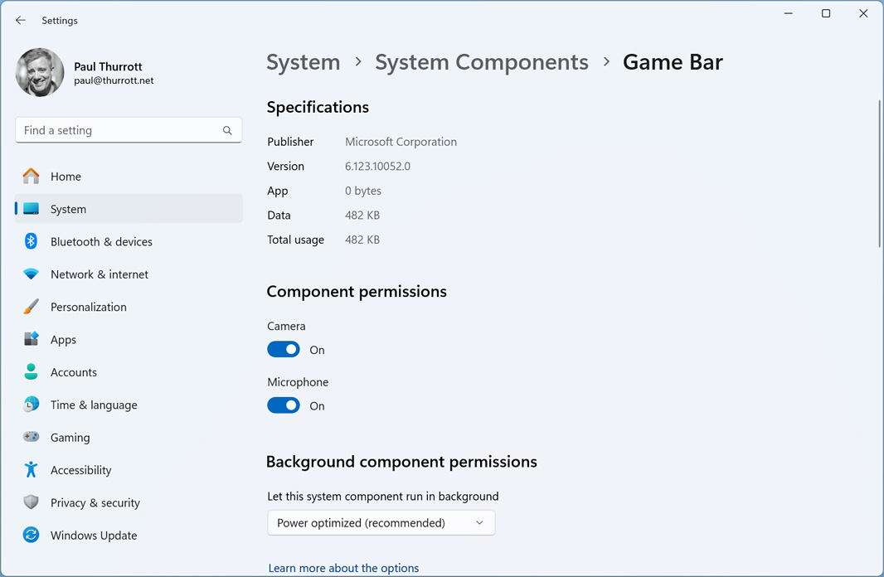
Task: Open Privacy & security settings
Action: click(x=95, y=502)
